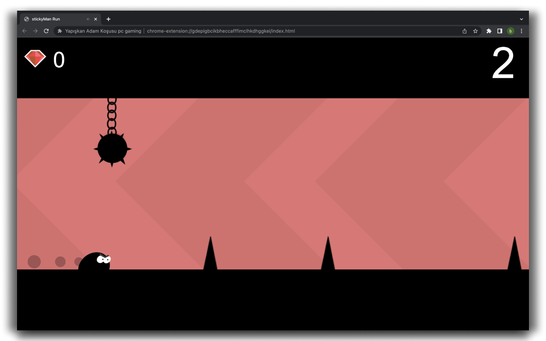Click the extension icon inside the address bar

point(59,31)
